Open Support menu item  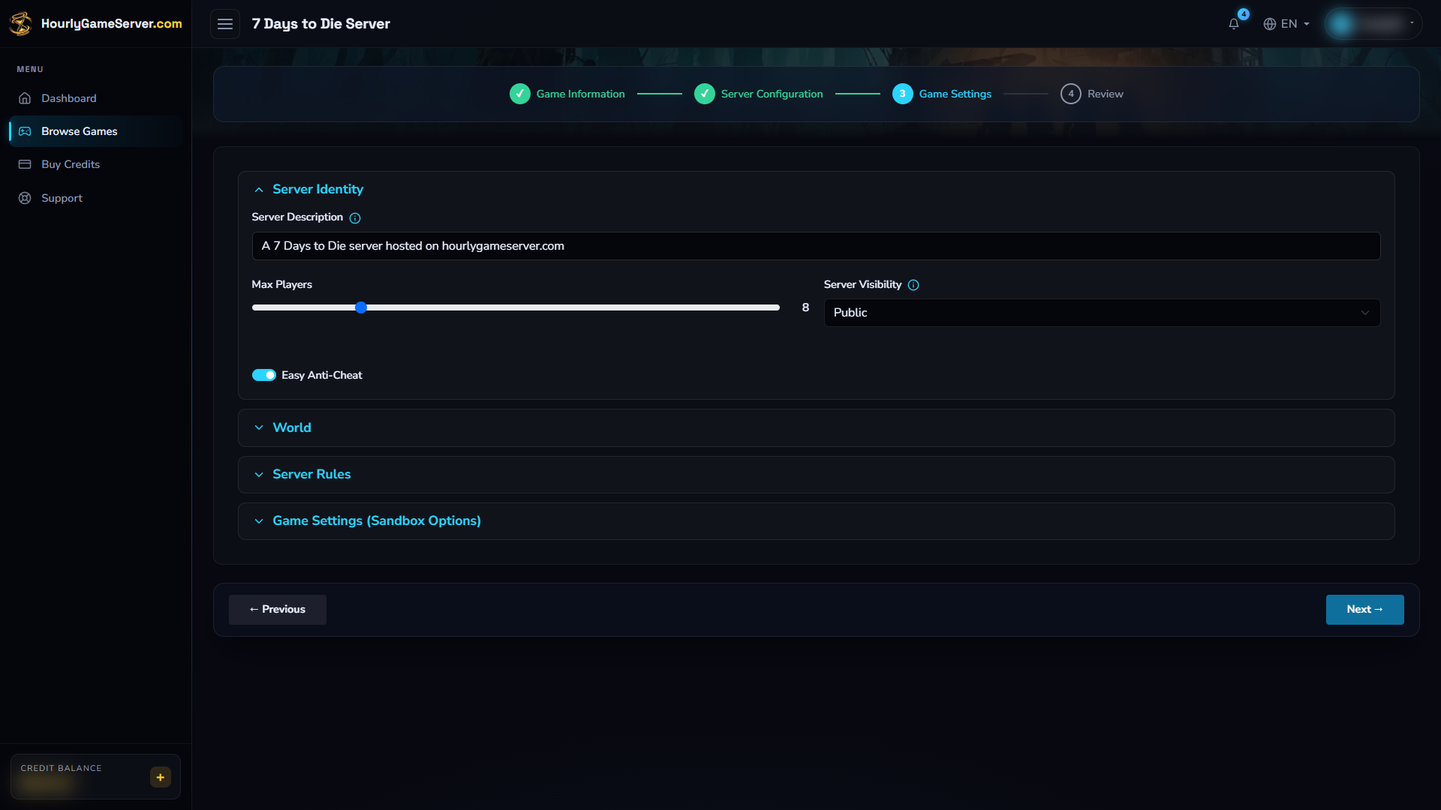[x=95, y=198]
